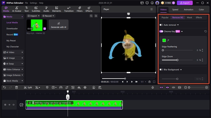Toggle Auto removal switch
The height and width of the screenshot is (118, 211).
pos(161,25)
